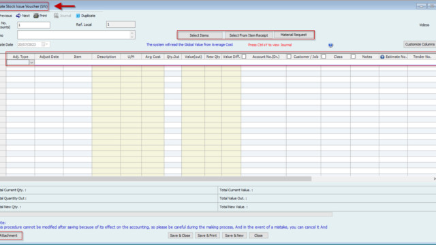Open the Attachment button
The width and height of the screenshot is (436, 245).
[10, 235]
